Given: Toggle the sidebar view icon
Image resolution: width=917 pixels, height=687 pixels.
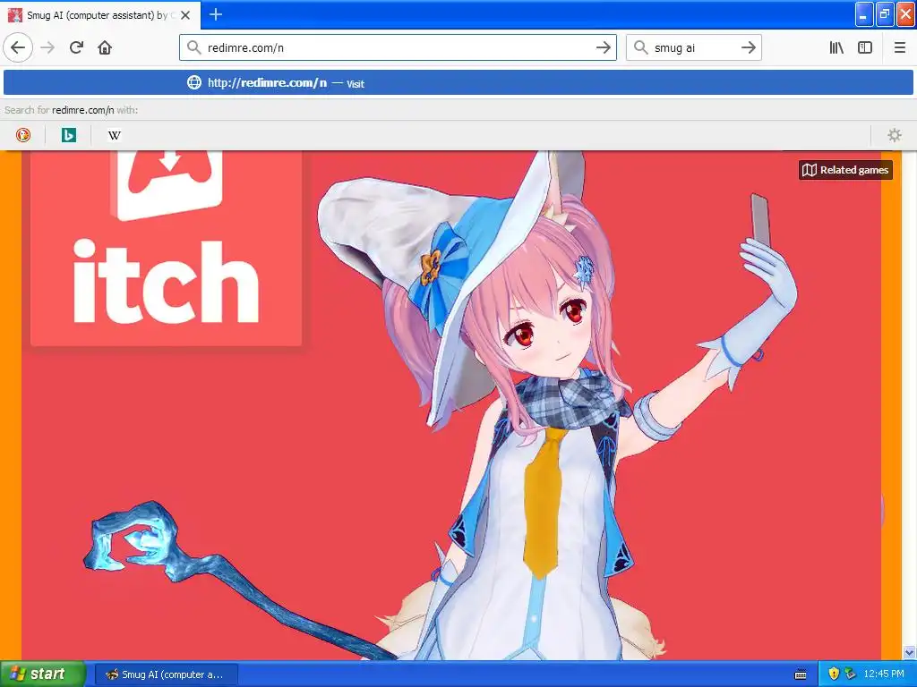Looking at the screenshot, I should click(x=865, y=47).
